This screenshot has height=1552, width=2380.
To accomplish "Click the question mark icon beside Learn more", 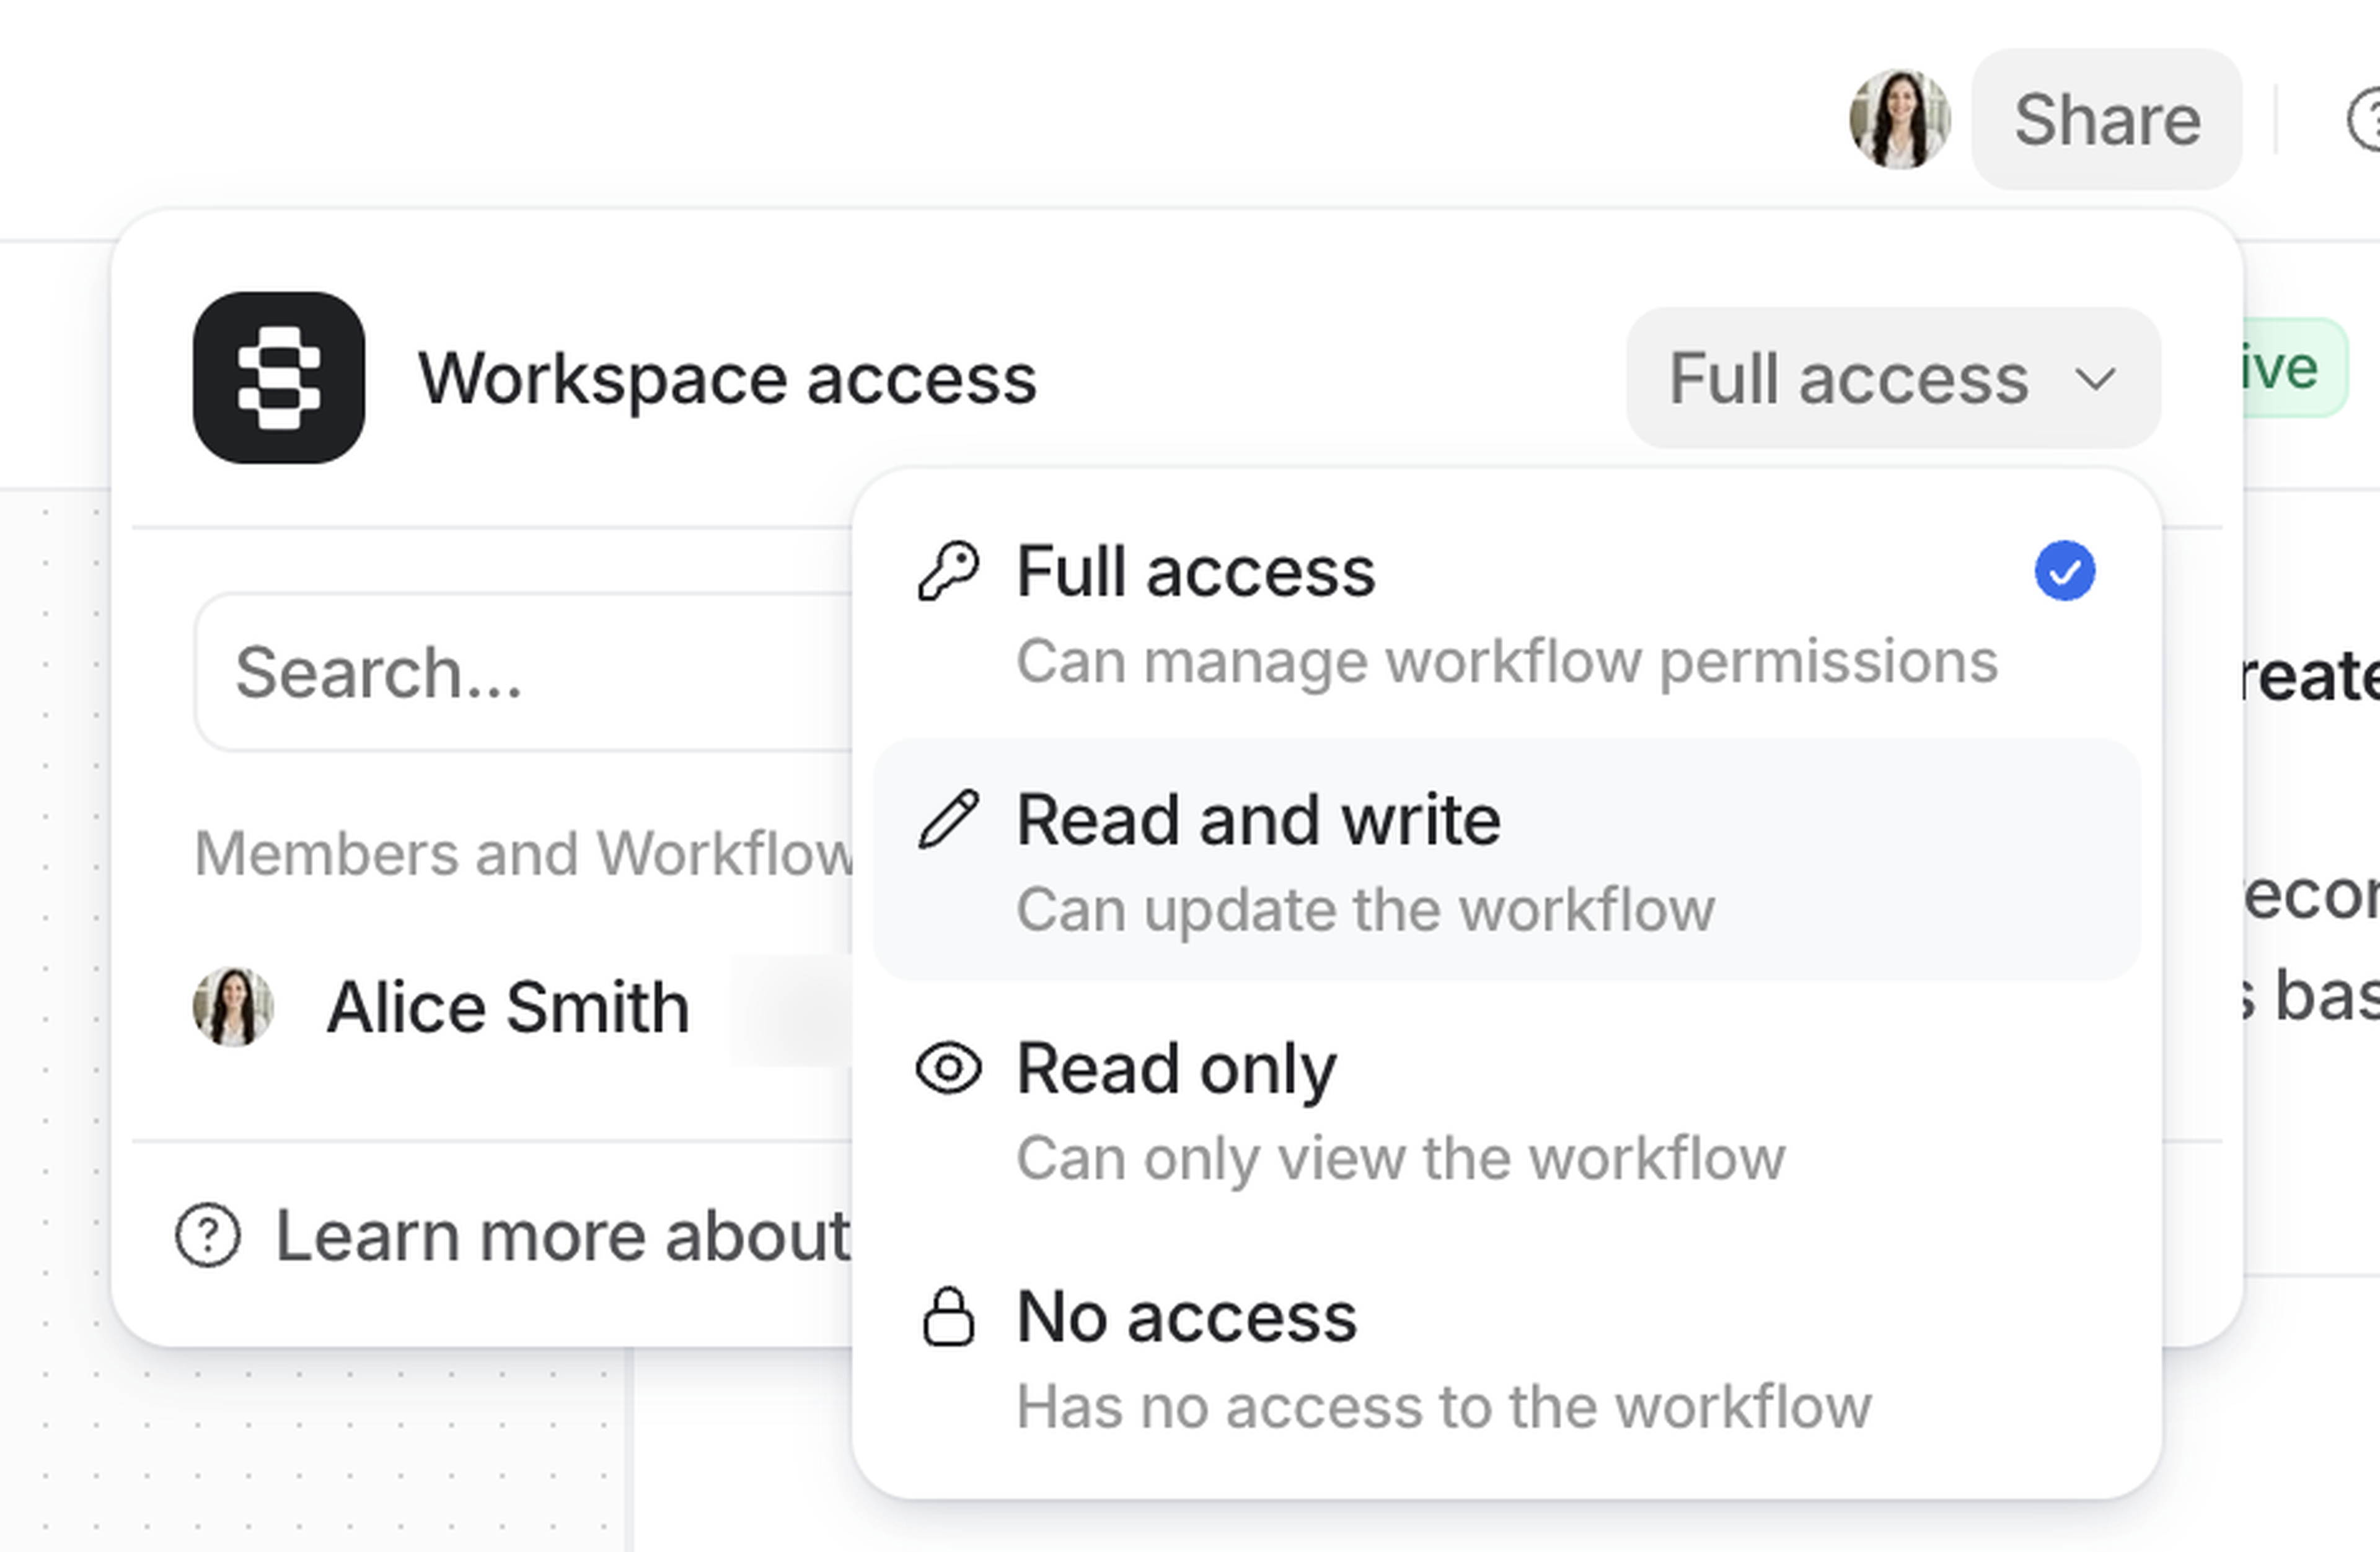I will pos(207,1236).
